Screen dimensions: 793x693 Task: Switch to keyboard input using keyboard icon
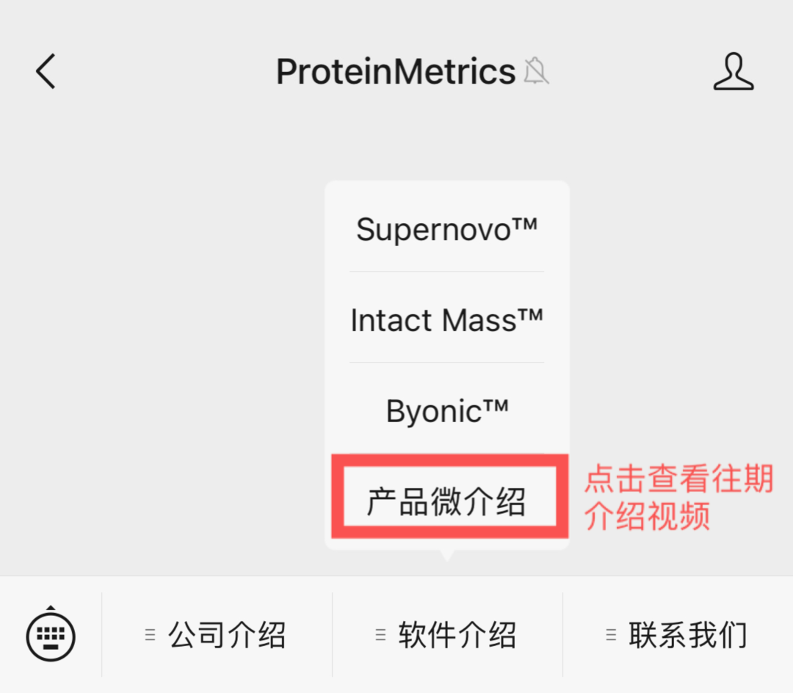51,634
